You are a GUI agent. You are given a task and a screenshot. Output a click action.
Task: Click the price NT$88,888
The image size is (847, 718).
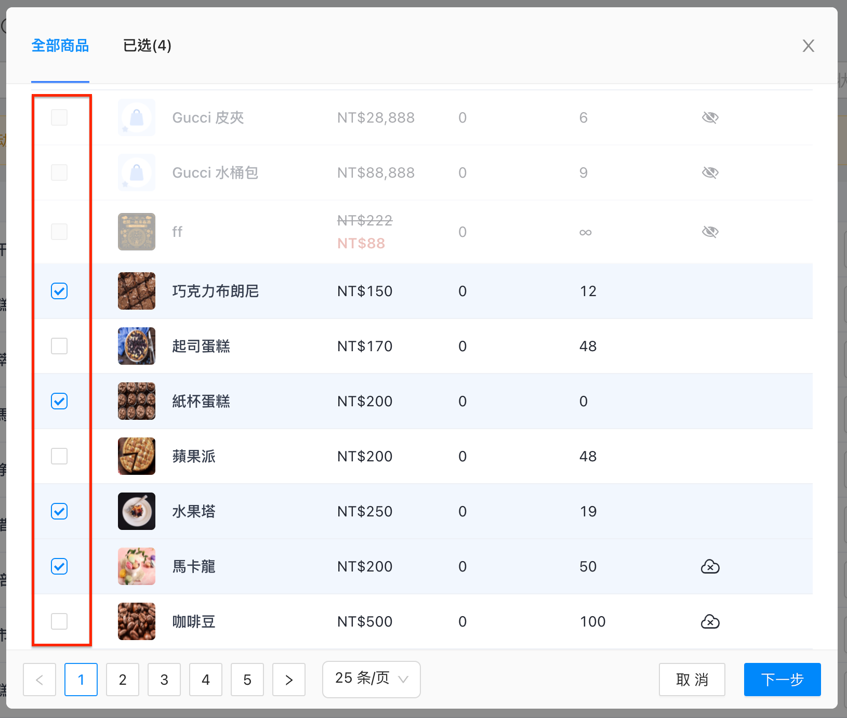click(376, 173)
